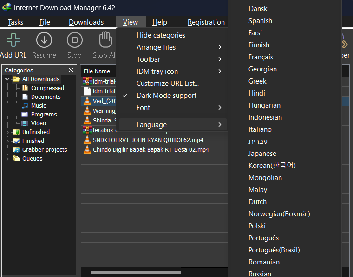The image size is (353, 277).
Task: Close the Categories panel
Action: click(71, 71)
